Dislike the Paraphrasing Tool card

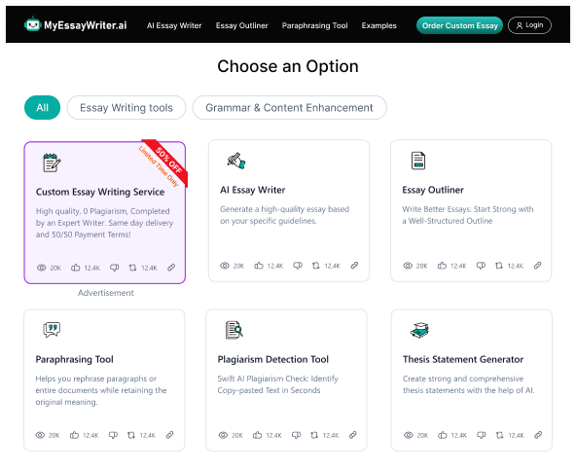113,435
